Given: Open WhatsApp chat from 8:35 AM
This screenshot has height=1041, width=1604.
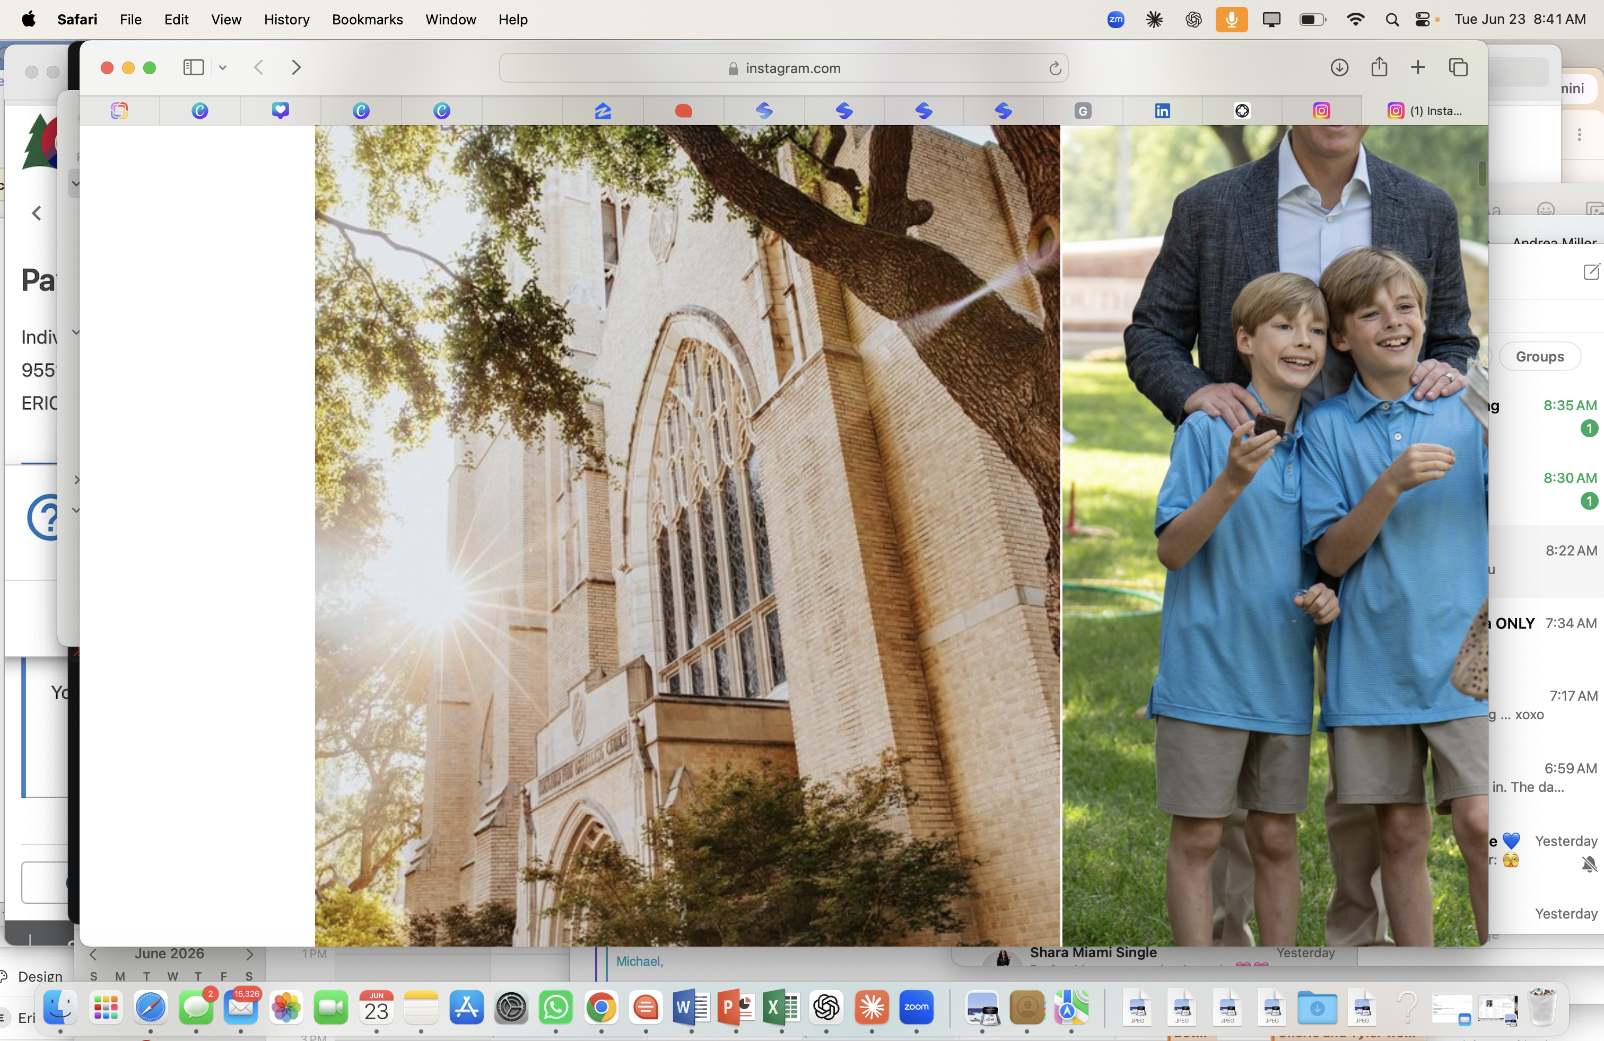Looking at the screenshot, I should 1545,416.
